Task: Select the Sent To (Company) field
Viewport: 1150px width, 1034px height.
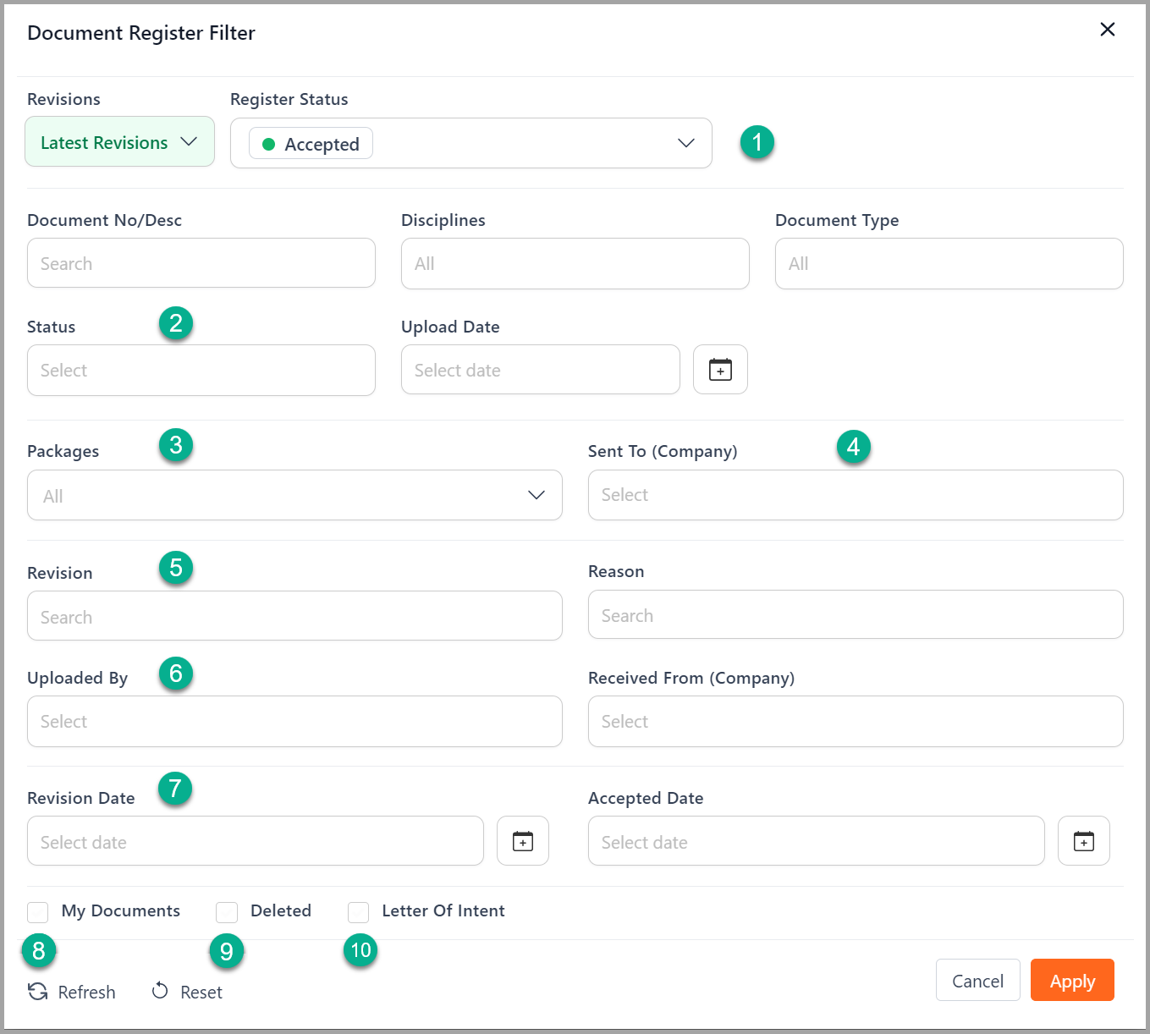Action: click(855, 495)
